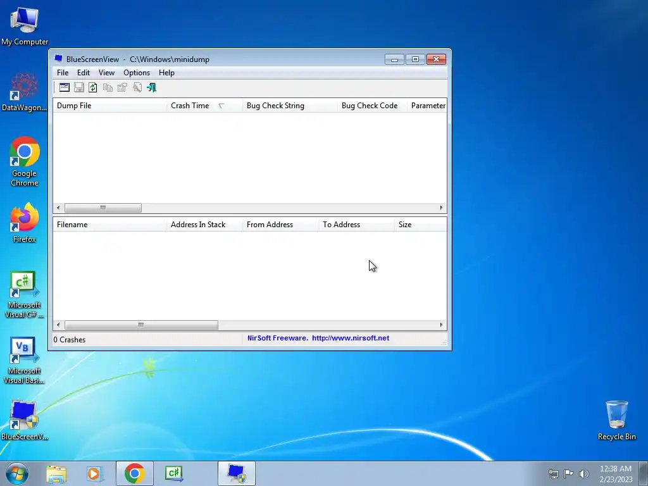Screen dimensions: 648x486
Task: Close the BlueScreenView window
Action: click(437, 59)
